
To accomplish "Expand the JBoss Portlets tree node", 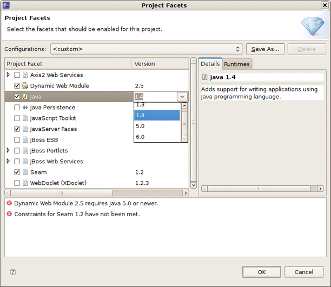I will [8, 151].
